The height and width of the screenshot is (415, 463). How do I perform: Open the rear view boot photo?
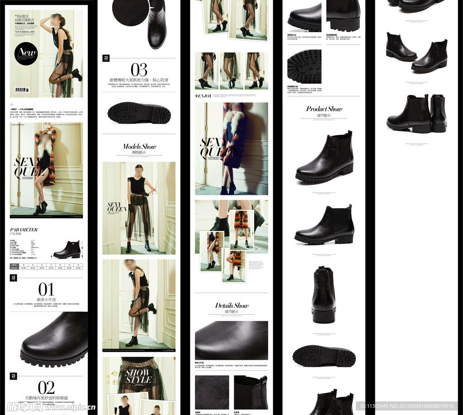tap(324, 295)
